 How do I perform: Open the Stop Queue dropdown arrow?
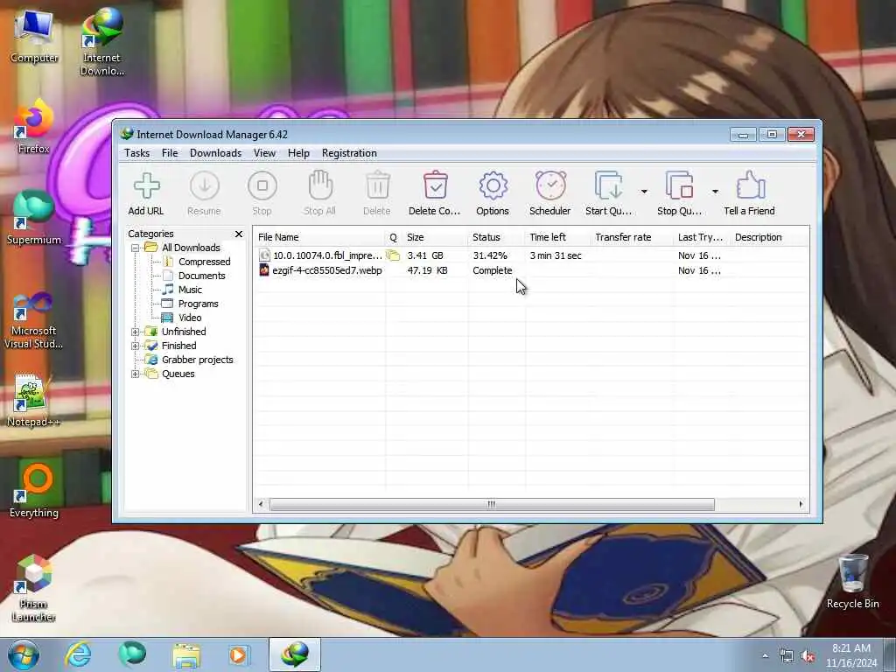(715, 192)
